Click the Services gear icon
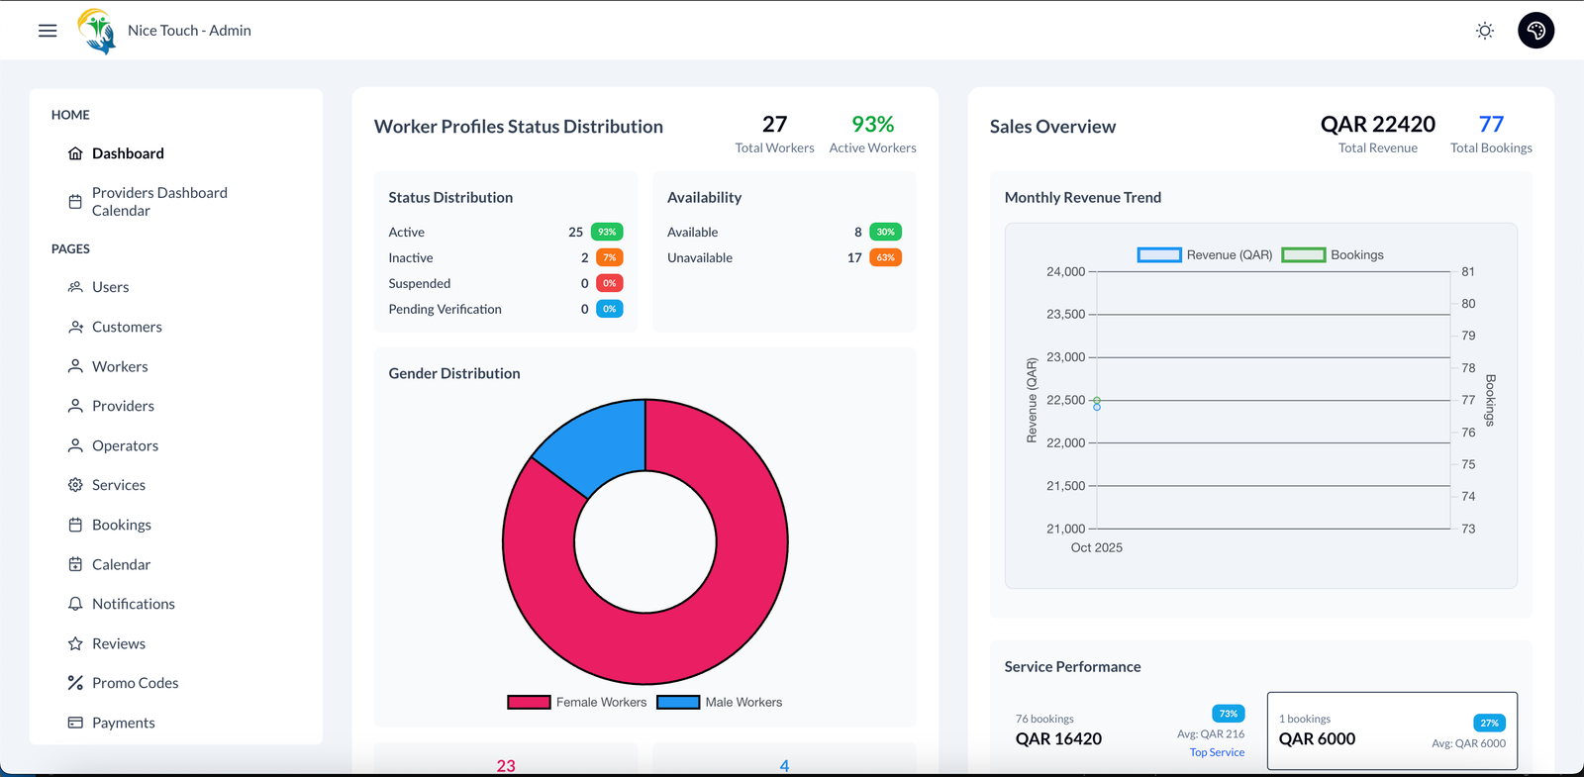This screenshot has width=1584, height=777. click(75, 485)
